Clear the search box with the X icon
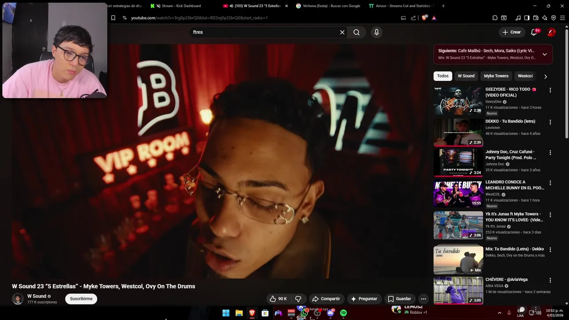Viewport: 569px width, 320px height. [x=342, y=32]
